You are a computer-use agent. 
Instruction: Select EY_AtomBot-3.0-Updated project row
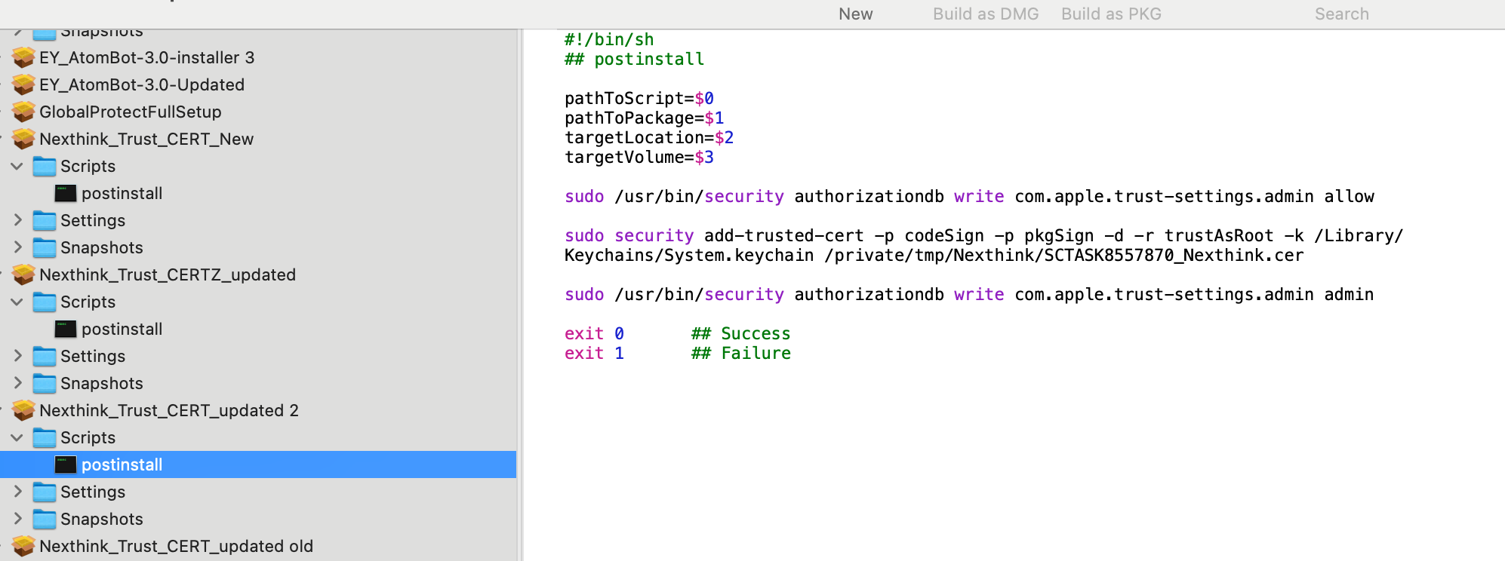pos(258,84)
